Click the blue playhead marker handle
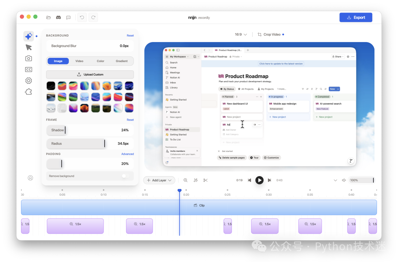 179,191
